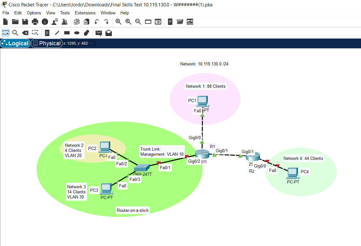361x246 pixels.
Task: Select the Delete tool
Action: click(x=25, y=33)
